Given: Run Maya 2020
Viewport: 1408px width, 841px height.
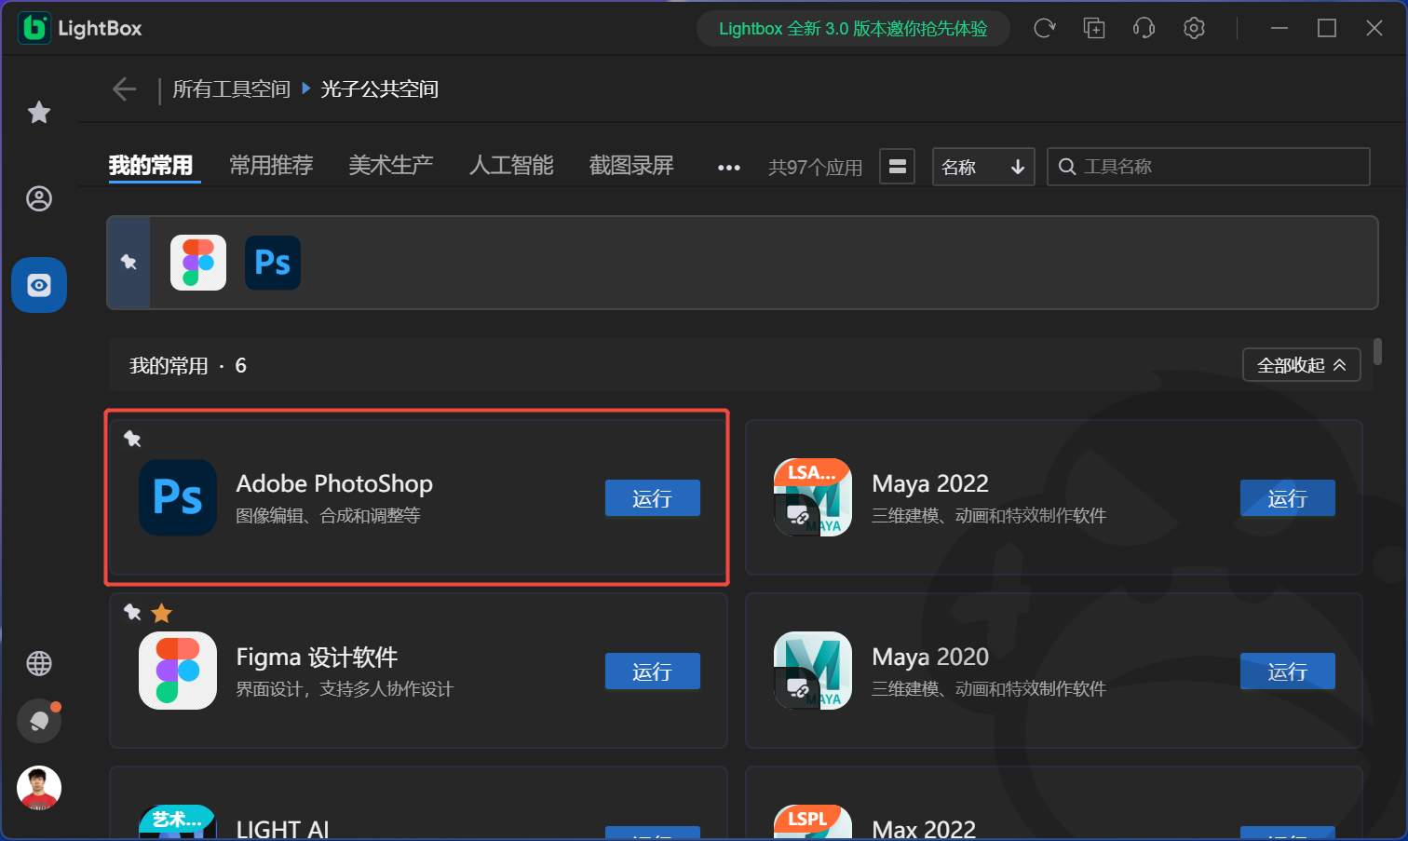Looking at the screenshot, I should point(1288,671).
